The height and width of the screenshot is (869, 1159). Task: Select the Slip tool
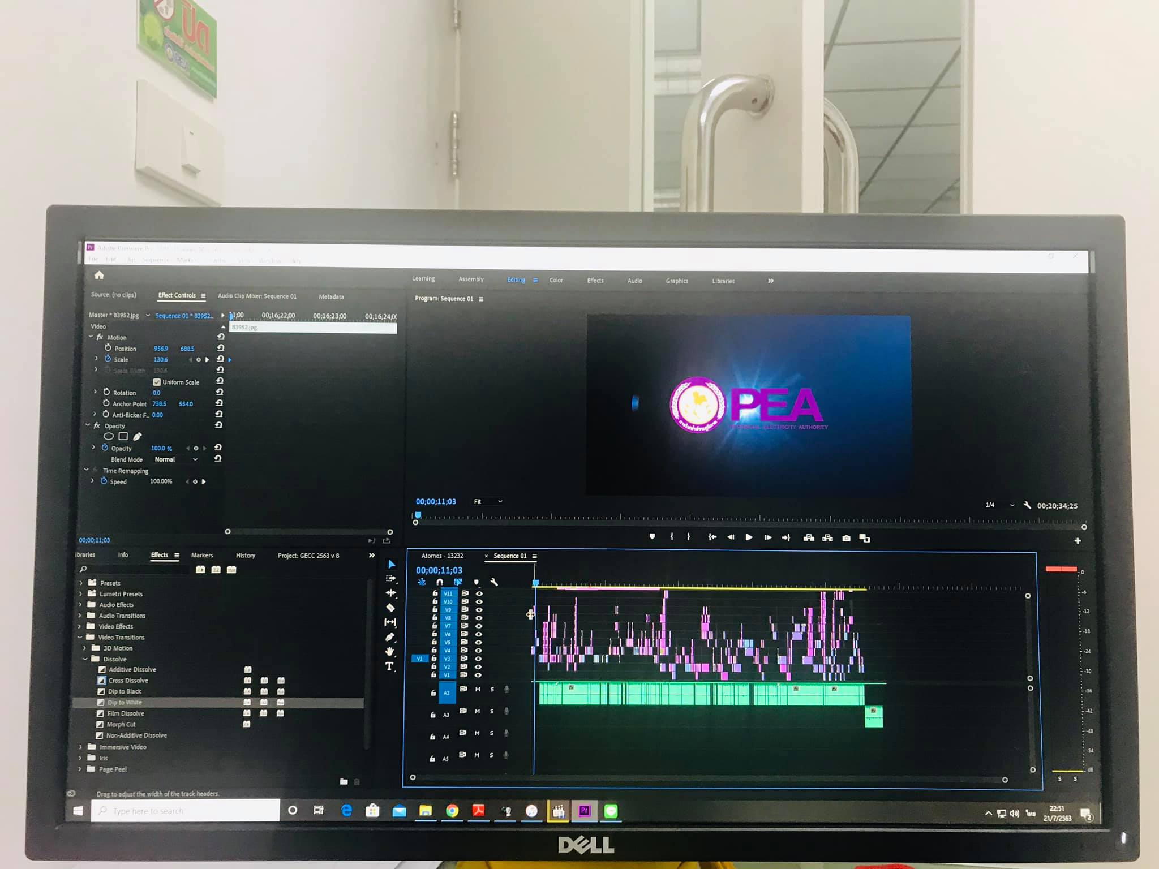click(x=390, y=622)
